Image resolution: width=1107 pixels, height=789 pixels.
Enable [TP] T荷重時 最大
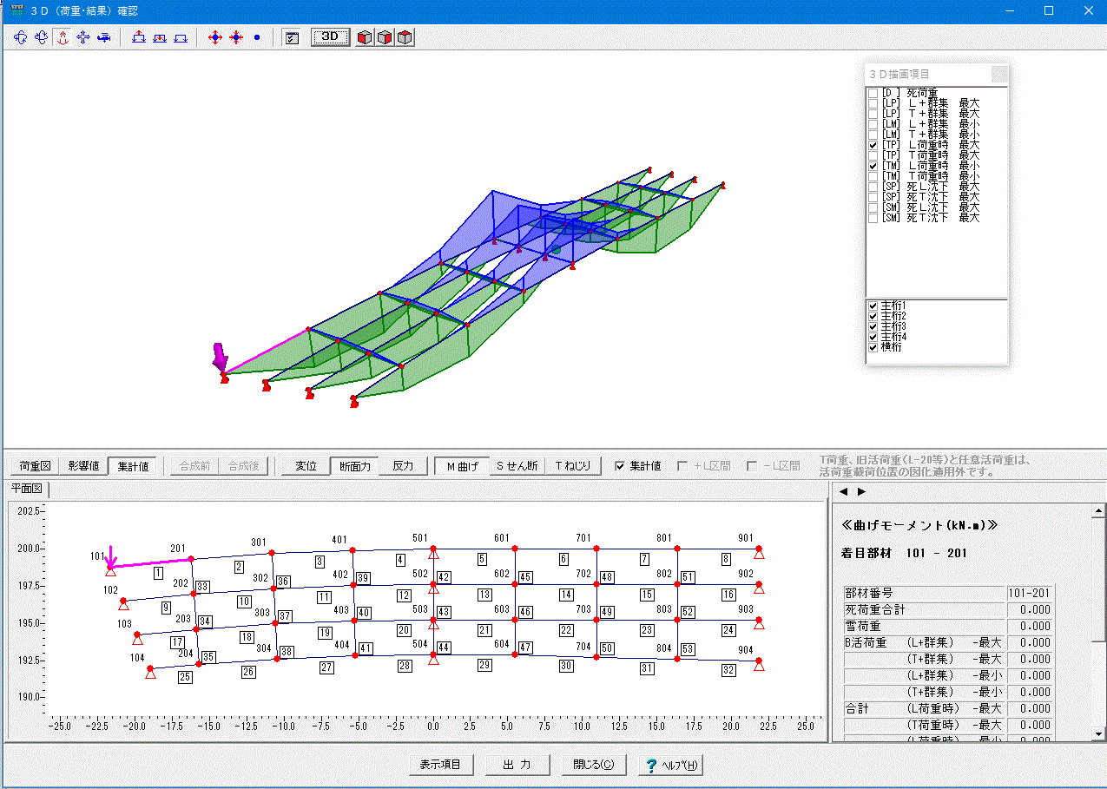(x=873, y=155)
